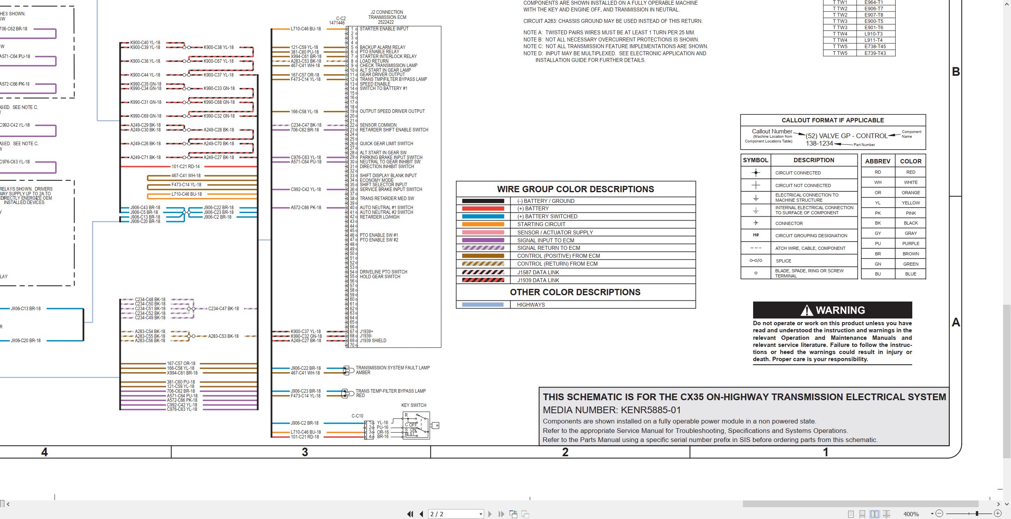Click 'QUICK GEAR LIMIT SWITCH' label
The image size is (1011, 519).
(x=386, y=144)
